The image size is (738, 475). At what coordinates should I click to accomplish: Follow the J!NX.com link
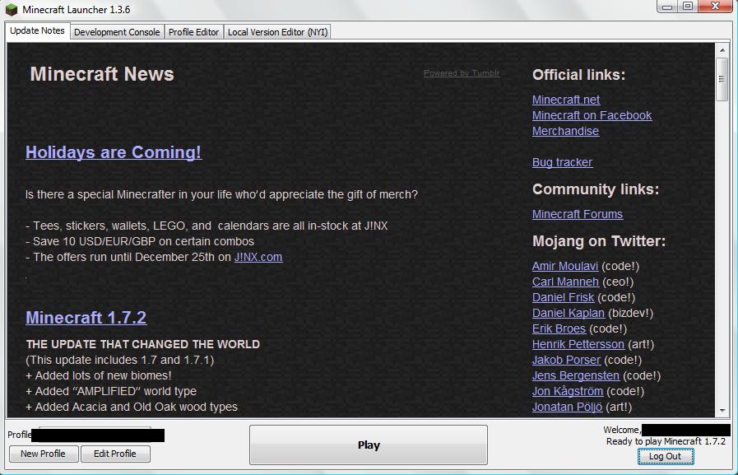[x=258, y=257]
